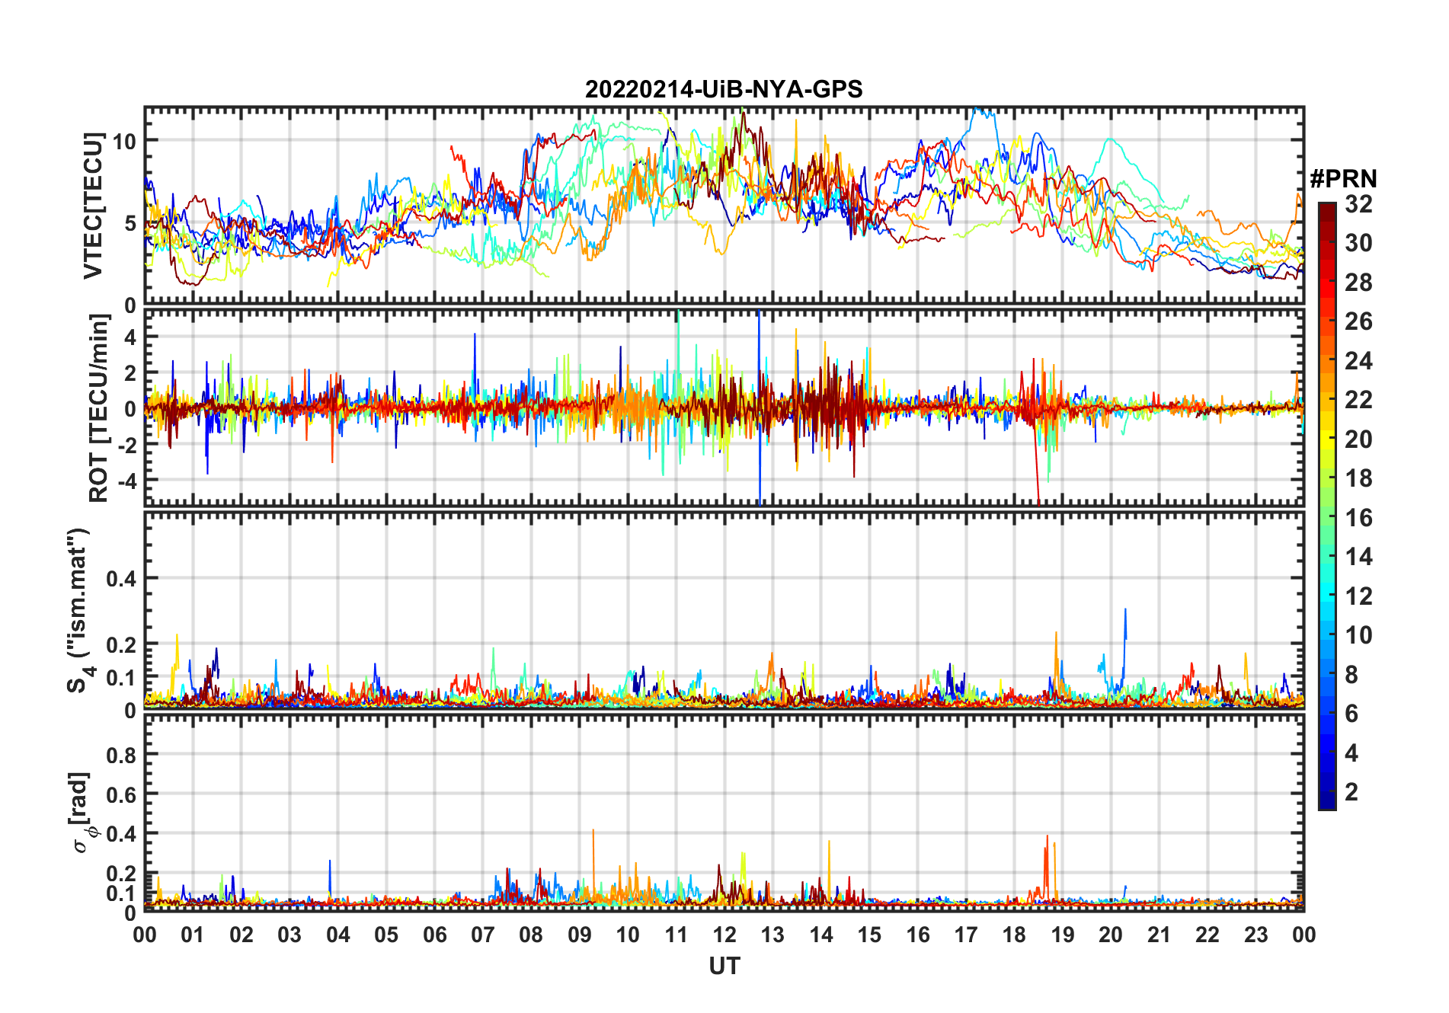Click VTEC axis tick label 10
Screen dimensions: 1449x1013
124,141
